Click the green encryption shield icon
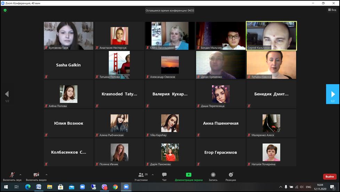 point(5,10)
